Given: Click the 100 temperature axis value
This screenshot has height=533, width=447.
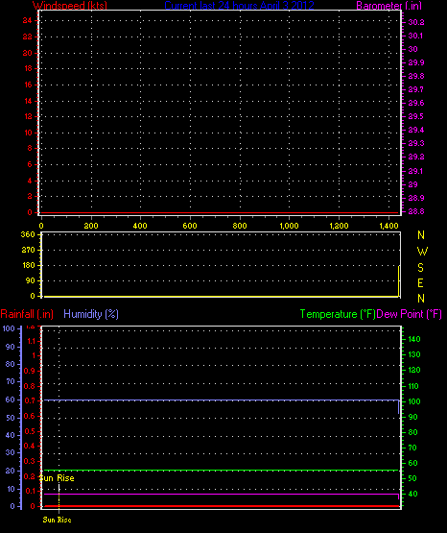Looking at the screenshot, I should point(414,401).
